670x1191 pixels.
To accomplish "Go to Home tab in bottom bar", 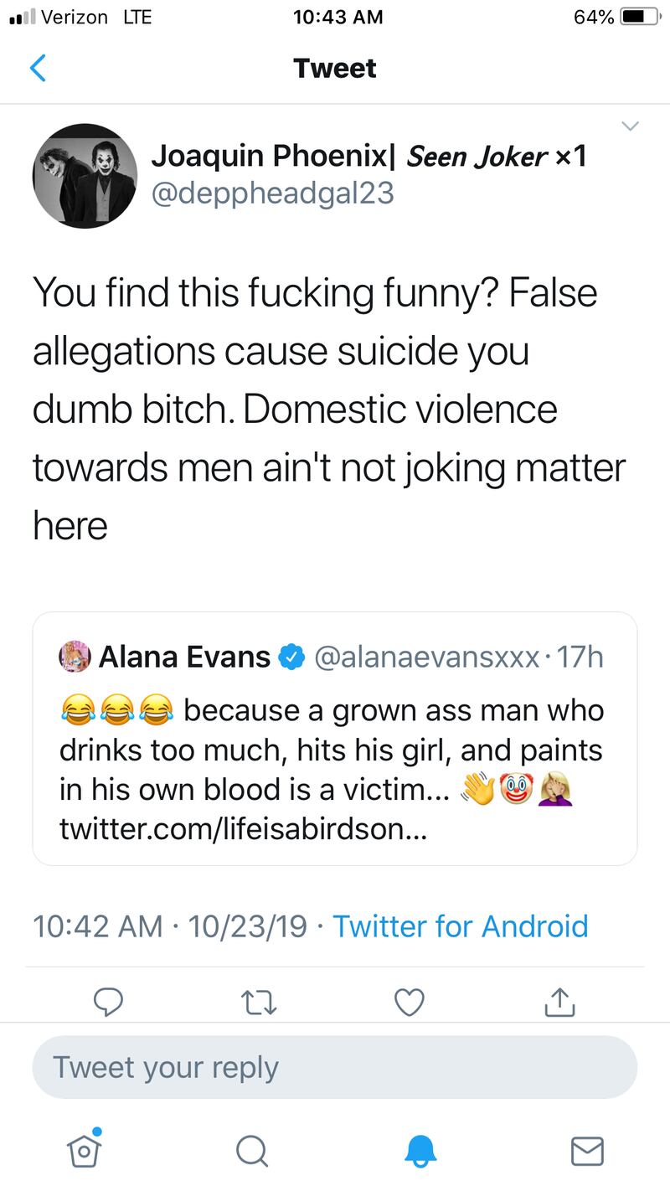I will (83, 1150).
